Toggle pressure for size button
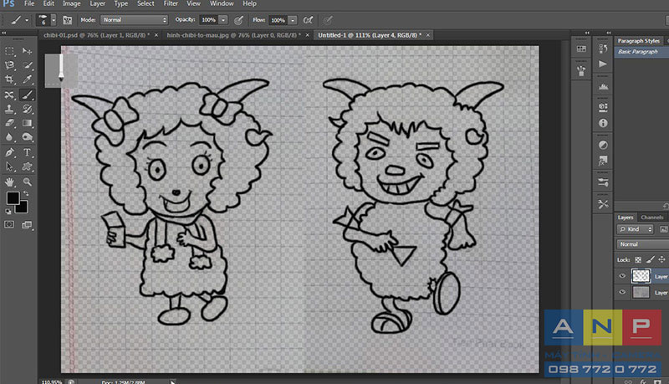 pos(328,20)
